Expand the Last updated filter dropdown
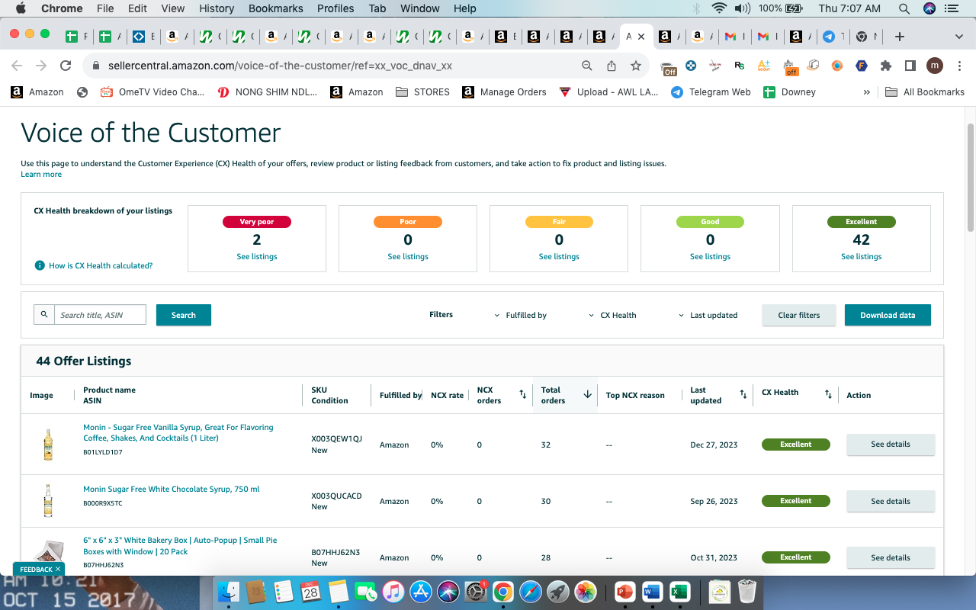Image resolution: width=976 pixels, height=610 pixels. [708, 315]
